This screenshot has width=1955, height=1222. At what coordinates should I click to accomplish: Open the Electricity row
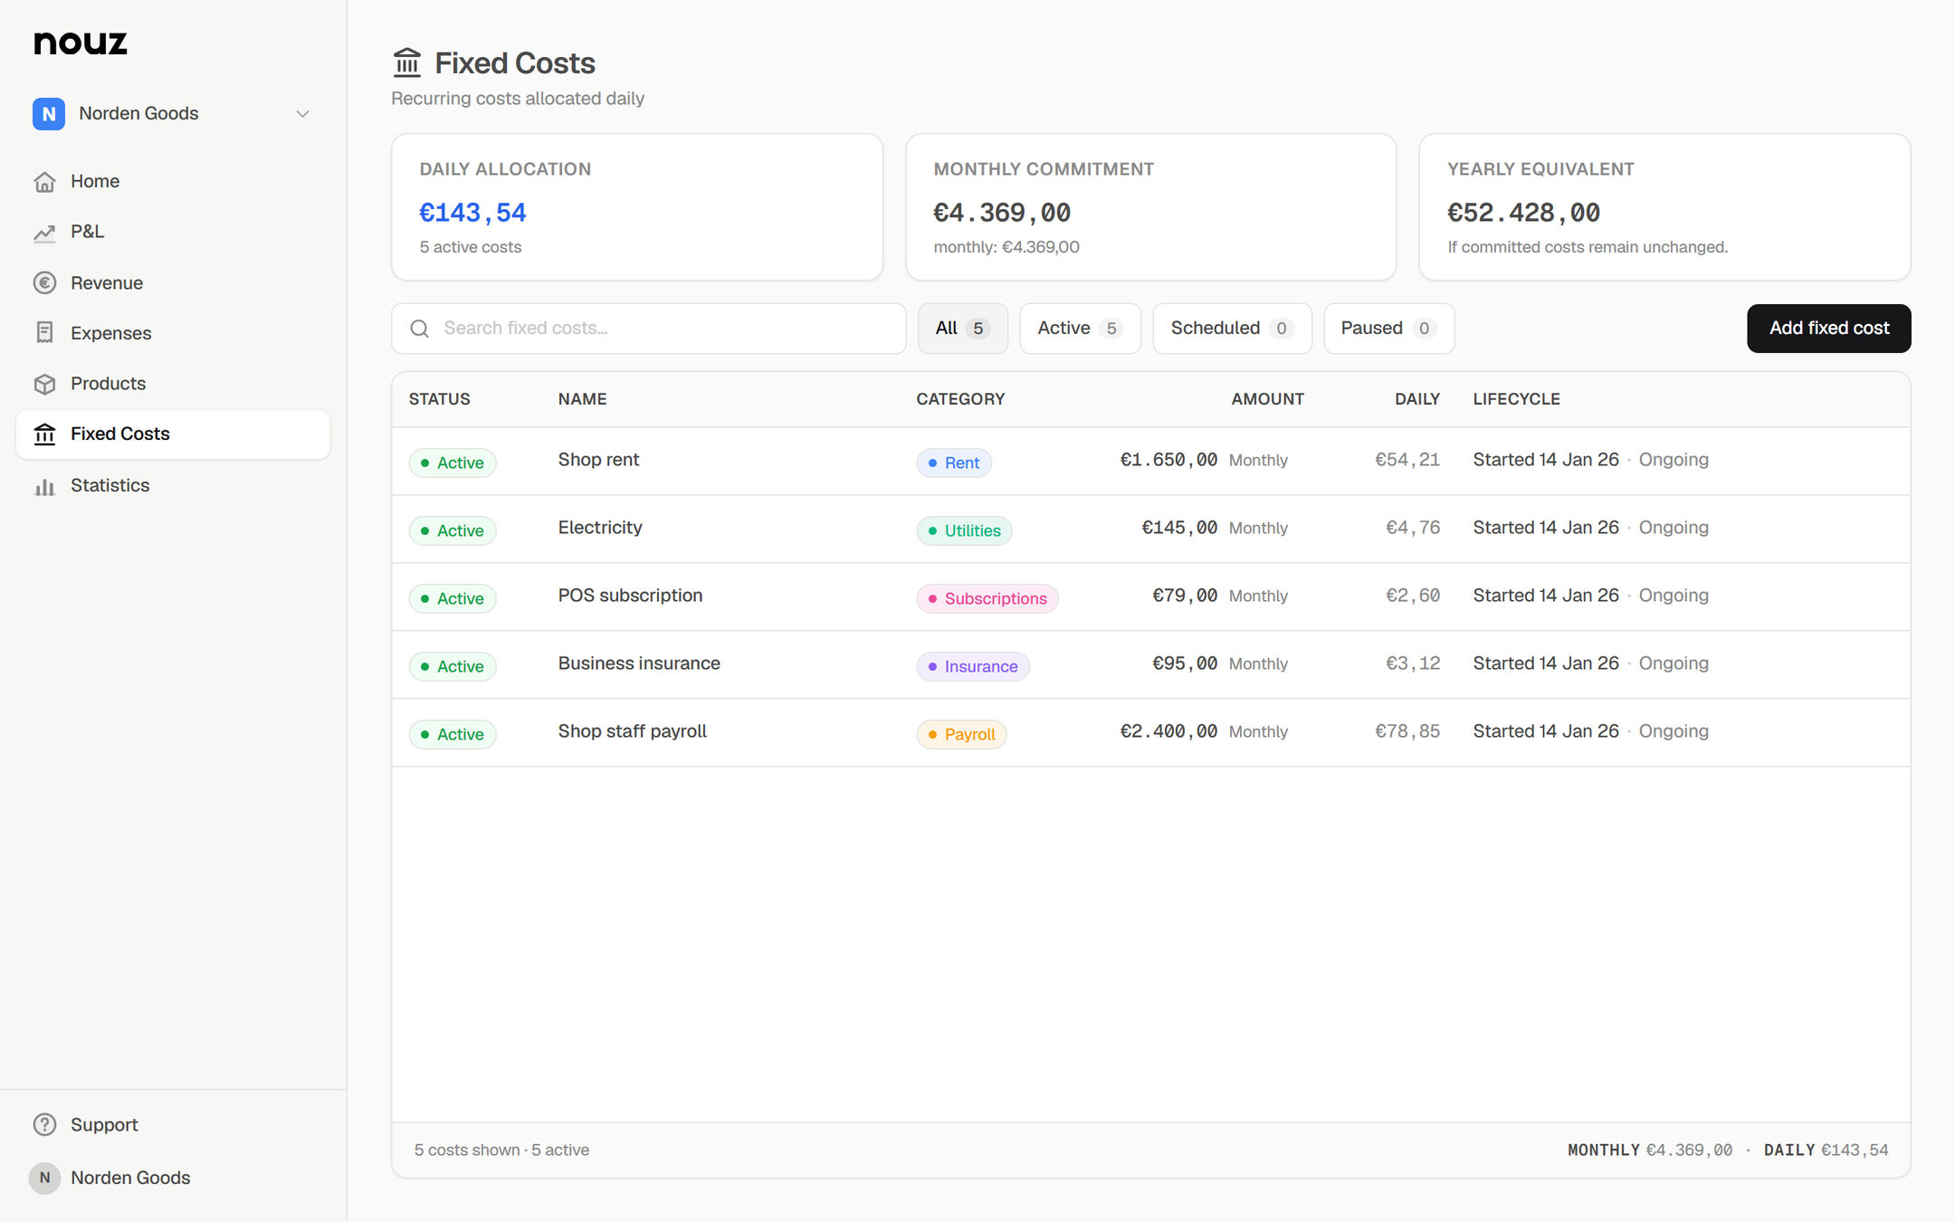coord(1150,529)
